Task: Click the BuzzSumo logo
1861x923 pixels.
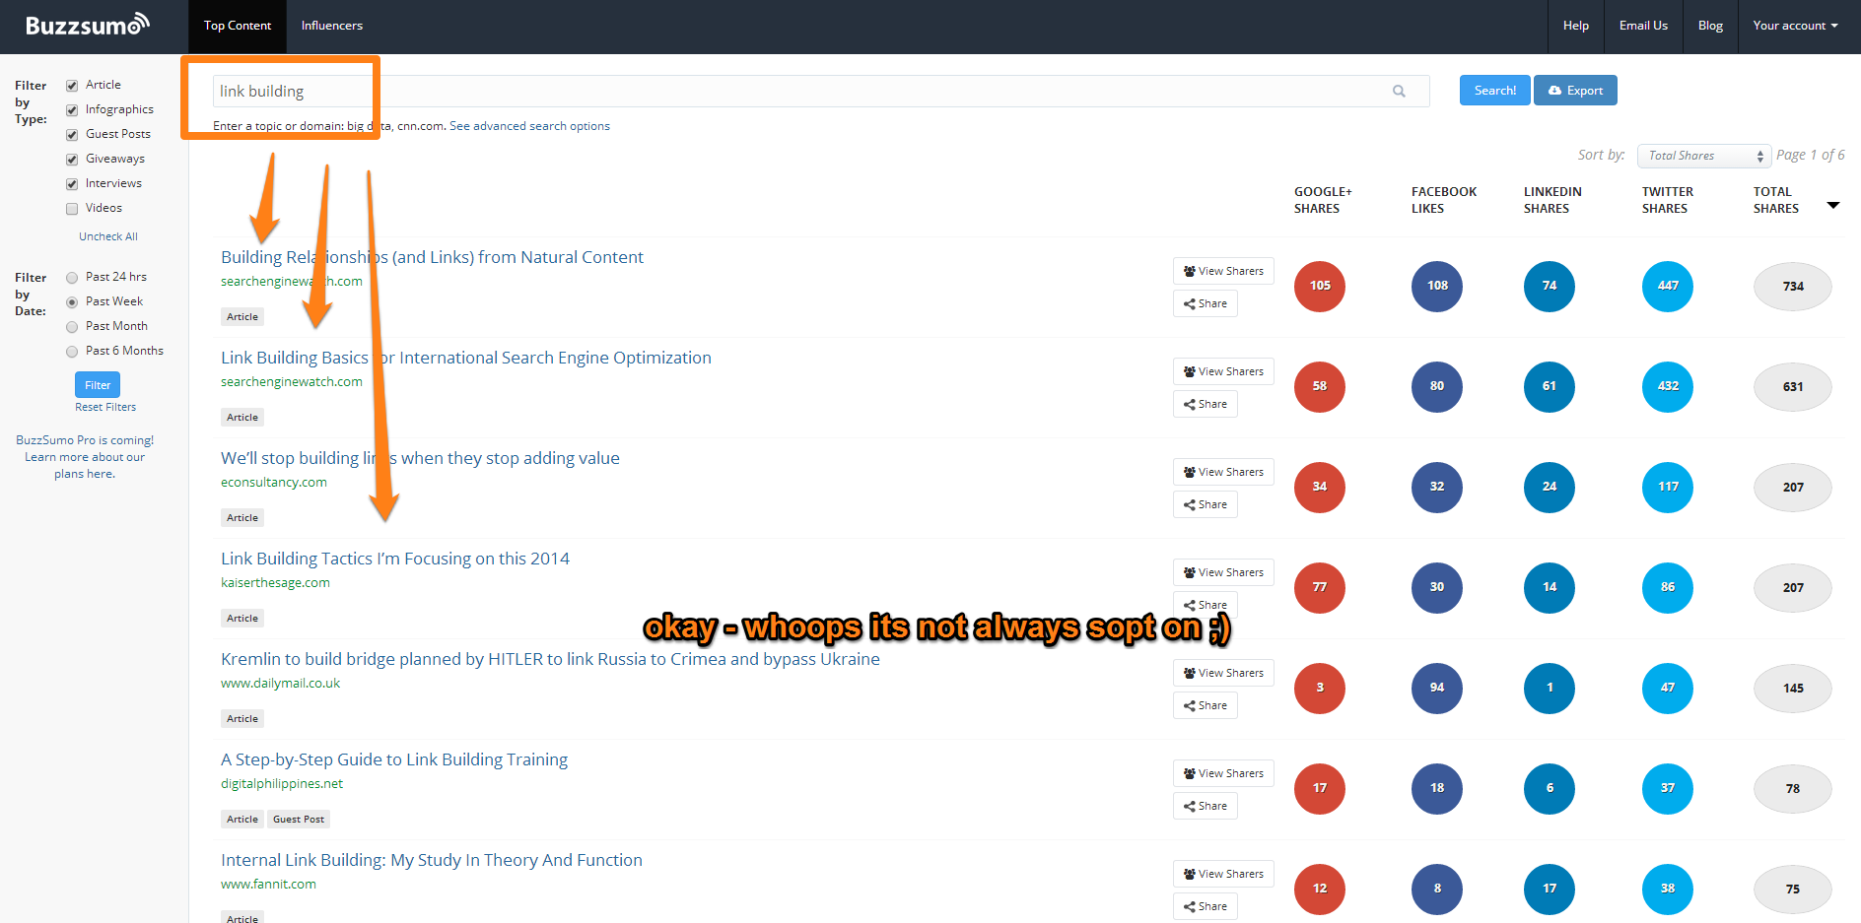Action: [88, 26]
